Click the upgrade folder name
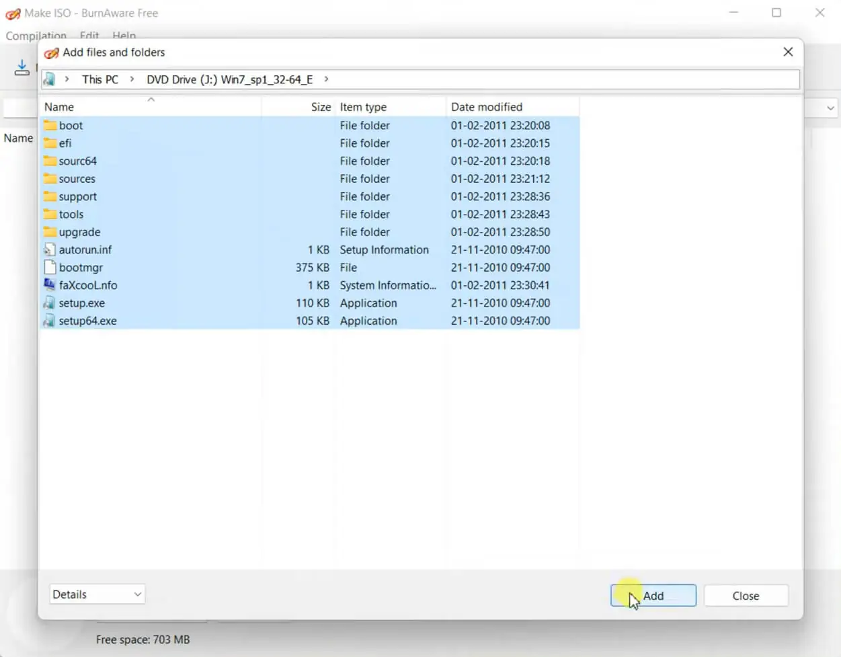841x657 pixels. [x=79, y=232]
